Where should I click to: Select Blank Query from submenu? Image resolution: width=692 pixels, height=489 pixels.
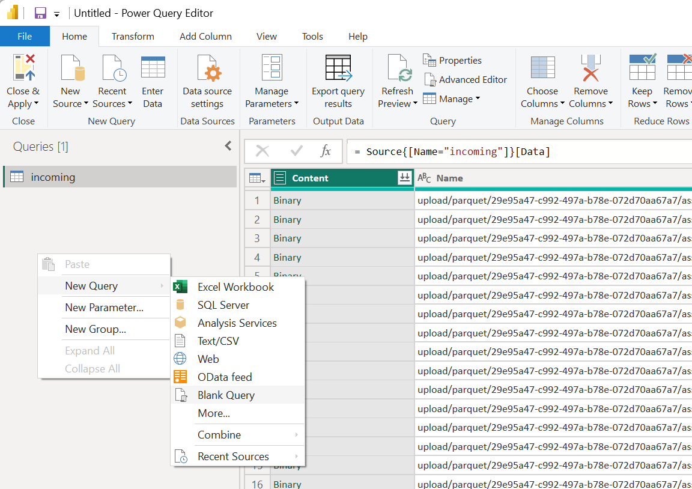pyautogui.click(x=226, y=395)
